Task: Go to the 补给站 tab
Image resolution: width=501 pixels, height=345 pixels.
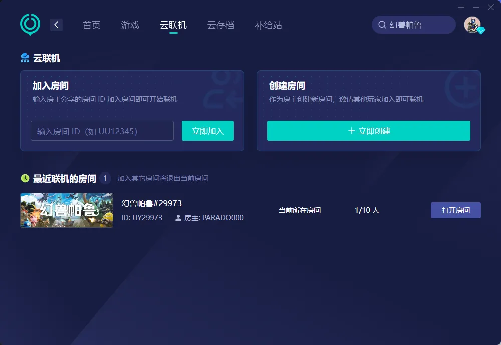Action: 269,25
